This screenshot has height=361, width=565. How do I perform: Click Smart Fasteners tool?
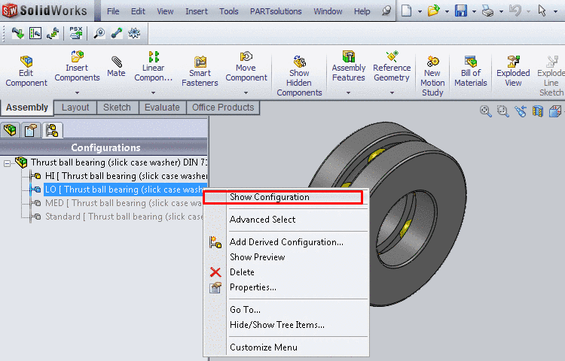pyautogui.click(x=200, y=71)
